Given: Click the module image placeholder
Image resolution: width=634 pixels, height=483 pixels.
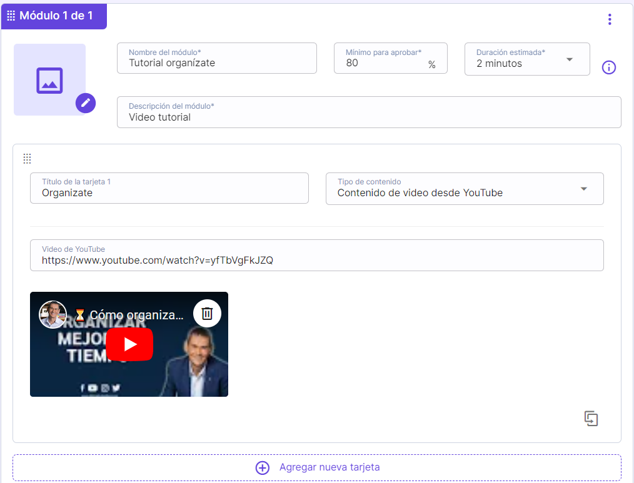Looking at the screenshot, I should tap(50, 79).
